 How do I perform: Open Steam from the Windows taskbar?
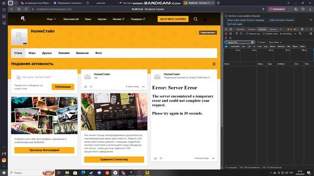click(x=91, y=173)
